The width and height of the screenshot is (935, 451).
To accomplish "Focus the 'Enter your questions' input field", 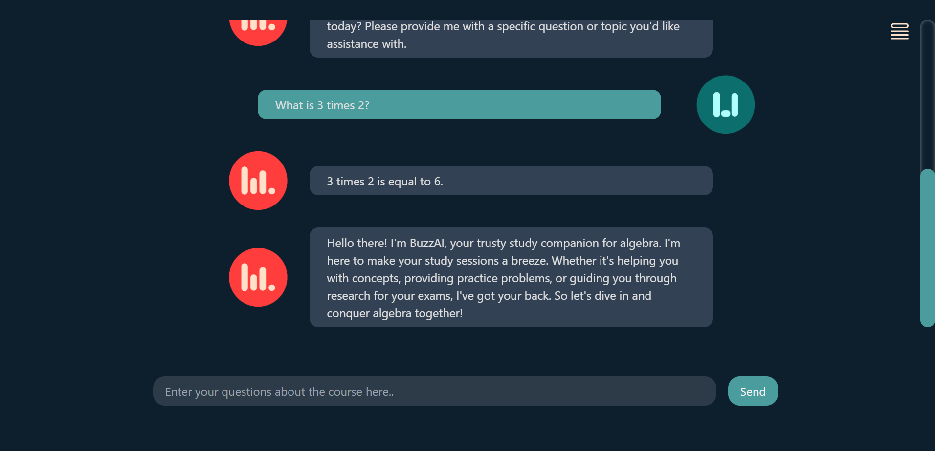I will [x=435, y=391].
